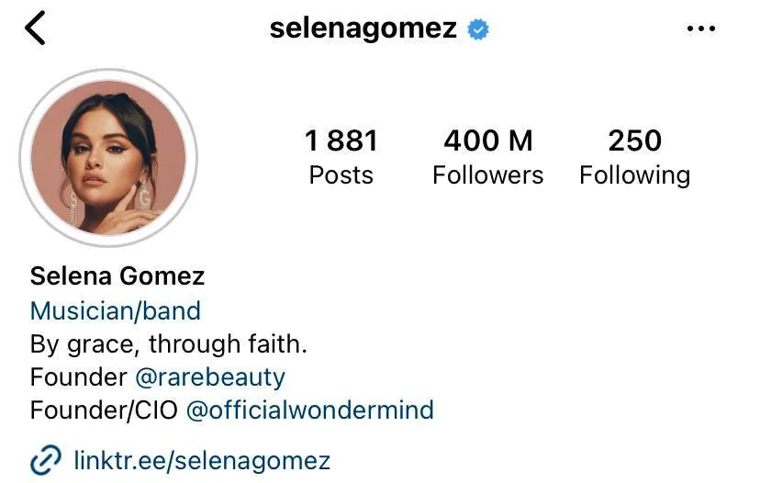Viewport: 760px width, 483px height.
Task: Open the 250 following list
Action: pos(635,140)
